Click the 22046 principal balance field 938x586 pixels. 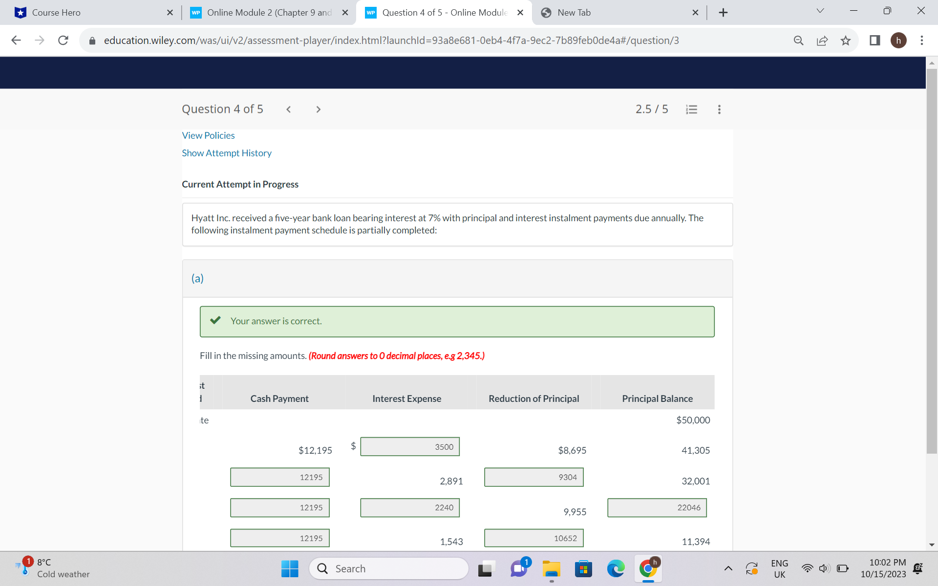coord(657,507)
